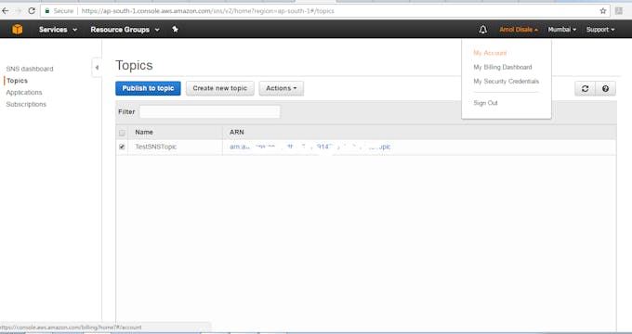Open the Actions dropdown button
The width and height of the screenshot is (632, 334).
(x=282, y=88)
